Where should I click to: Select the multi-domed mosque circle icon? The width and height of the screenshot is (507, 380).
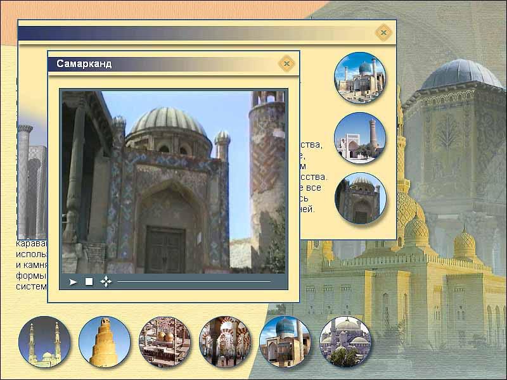(345, 342)
